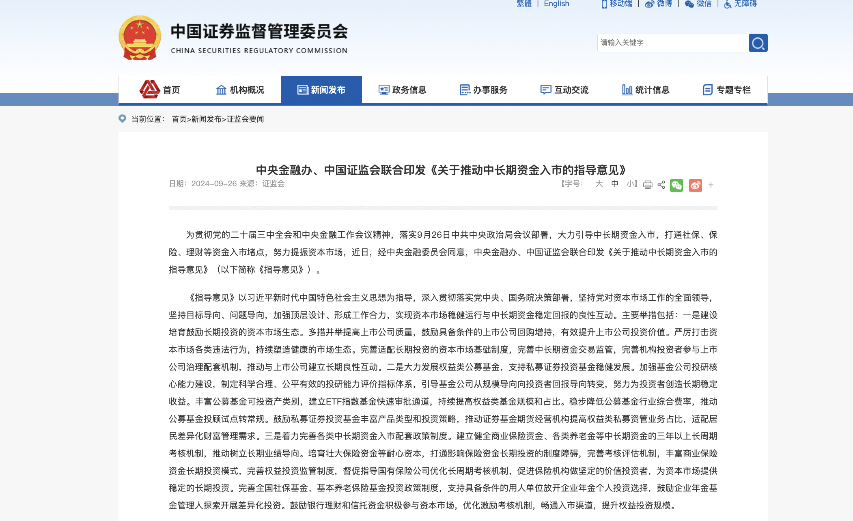853x521 pixels.
Task: Click 证监会要闻 in the breadcrumb
Action: pos(245,119)
